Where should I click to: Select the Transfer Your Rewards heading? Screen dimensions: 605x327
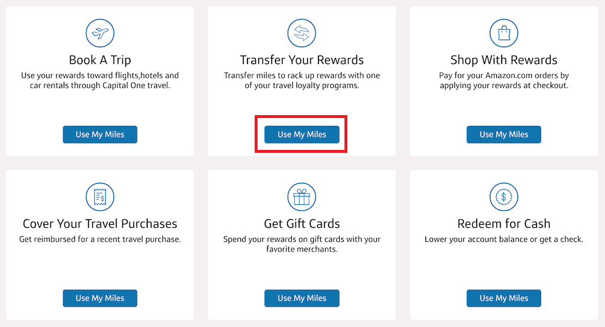[302, 60]
